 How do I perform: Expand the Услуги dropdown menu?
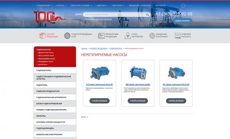61,5
